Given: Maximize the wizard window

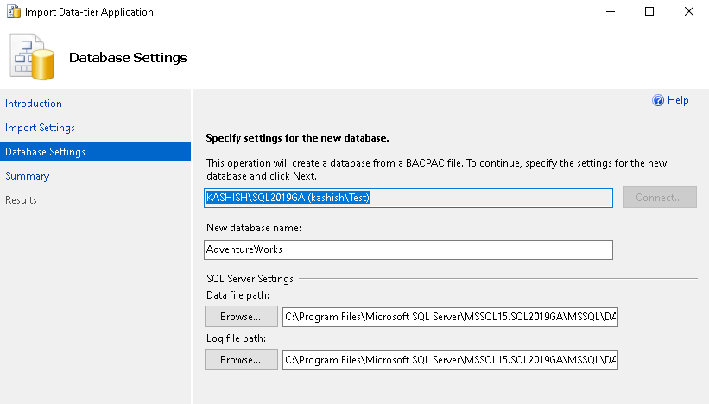Looking at the screenshot, I should 649,12.
